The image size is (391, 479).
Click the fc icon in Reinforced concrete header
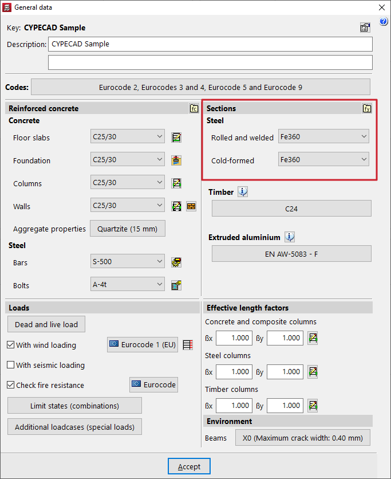click(194, 108)
